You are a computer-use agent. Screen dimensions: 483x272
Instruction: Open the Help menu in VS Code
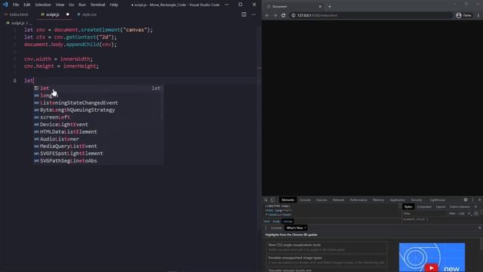[x=114, y=5]
